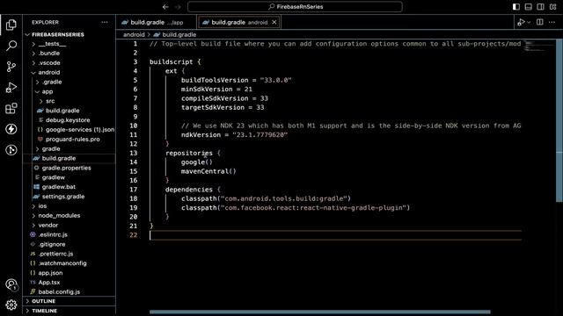Open the Accounts menu
The image size is (563, 316).
click(x=11, y=284)
